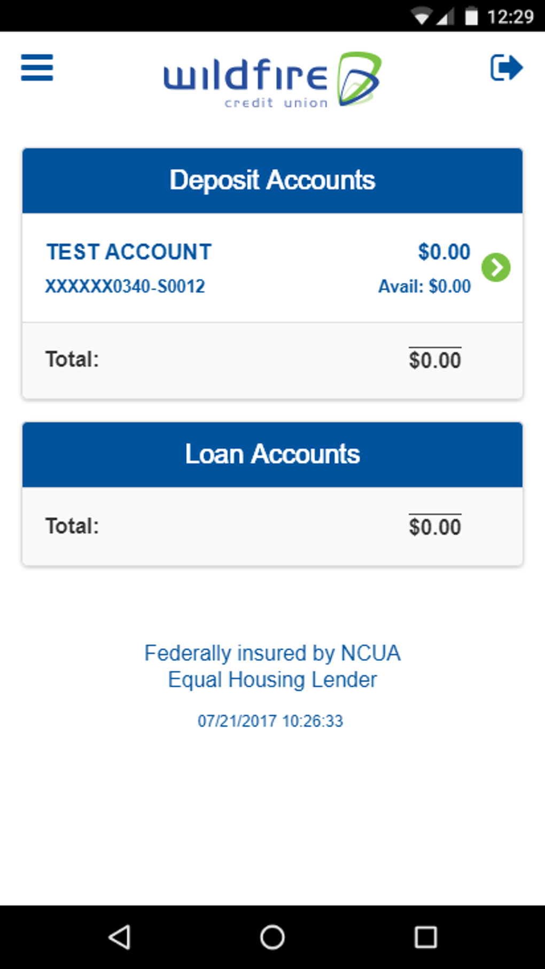Tap the Deposit Accounts header
Image resolution: width=545 pixels, height=969 pixels.
tap(272, 180)
